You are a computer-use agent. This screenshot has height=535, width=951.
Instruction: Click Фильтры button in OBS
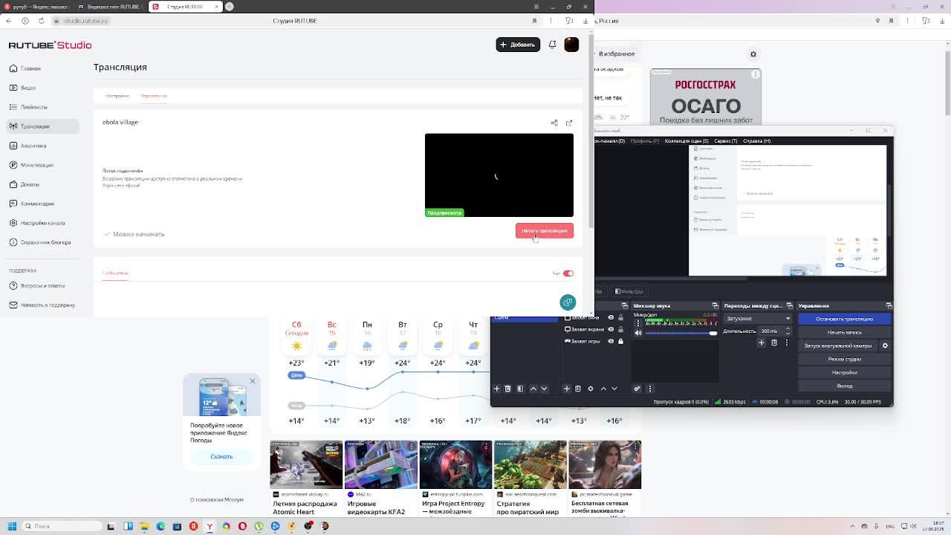coord(630,291)
